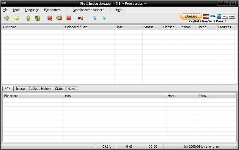
Task: Click the single green up-arrow upload icon
Action: (x=28, y=18)
